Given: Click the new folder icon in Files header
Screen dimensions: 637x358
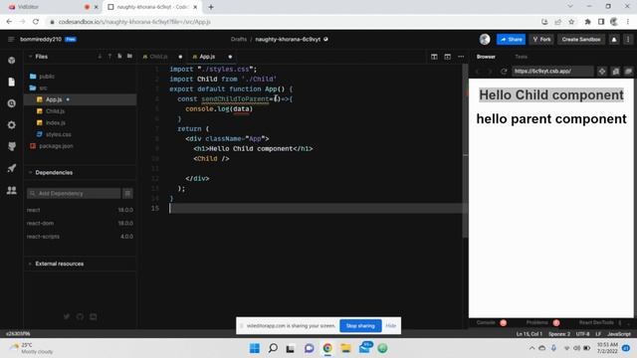Looking at the screenshot, I should coord(129,57).
